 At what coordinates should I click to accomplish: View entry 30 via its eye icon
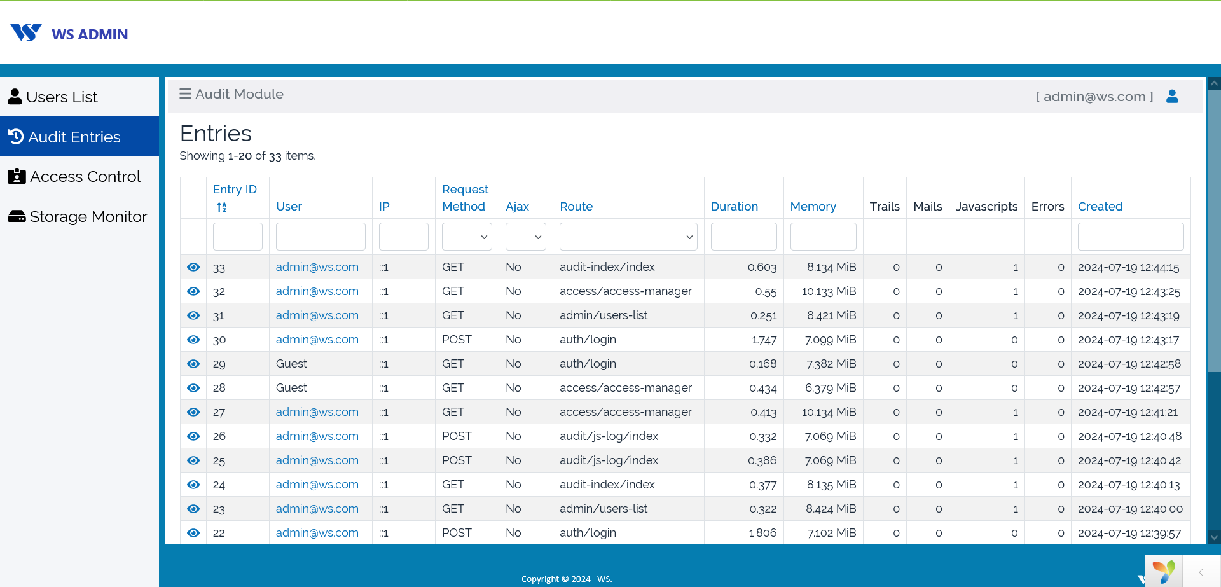(193, 340)
